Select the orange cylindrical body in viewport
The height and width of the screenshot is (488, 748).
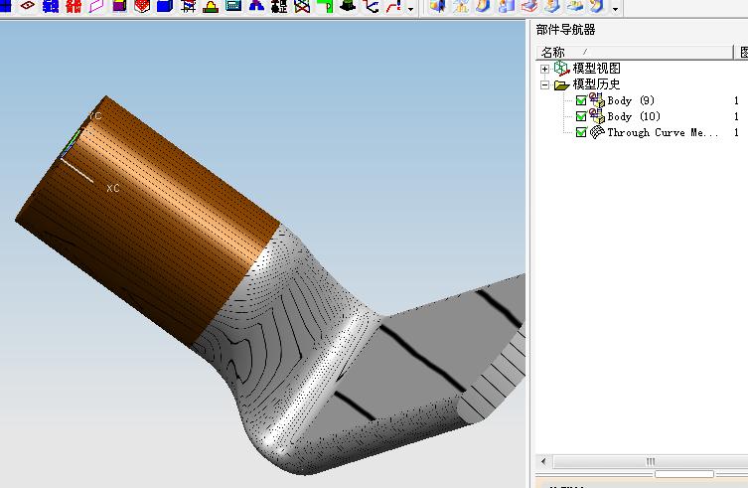148,220
